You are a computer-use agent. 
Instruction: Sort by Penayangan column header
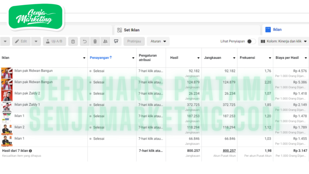coord(101,58)
